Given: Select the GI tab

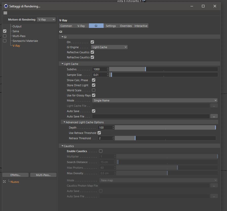Looking at the screenshot, I should pyautogui.click(x=96, y=26).
